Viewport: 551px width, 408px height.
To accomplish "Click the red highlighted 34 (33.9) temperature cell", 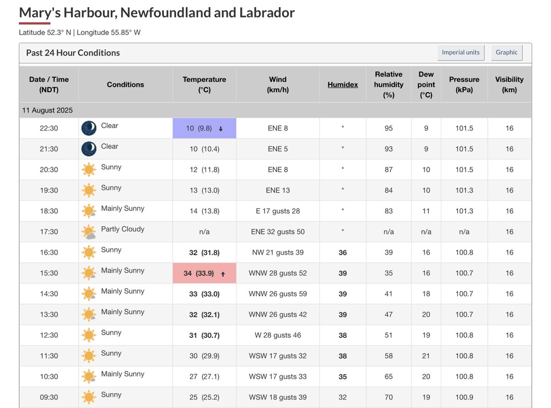I will pos(204,273).
